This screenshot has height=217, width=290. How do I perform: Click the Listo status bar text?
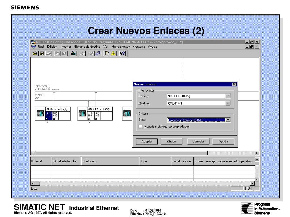click(x=34, y=188)
